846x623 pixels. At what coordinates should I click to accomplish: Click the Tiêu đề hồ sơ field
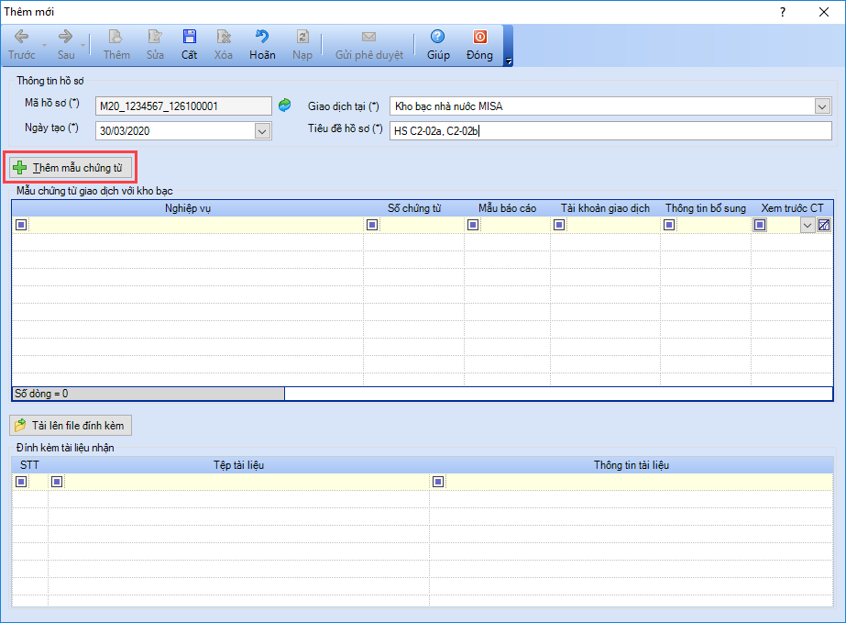click(x=610, y=131)
